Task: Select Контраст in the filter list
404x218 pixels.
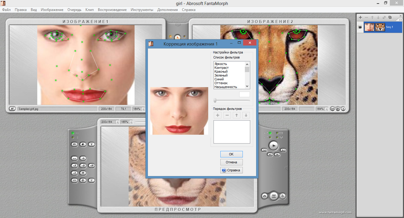Action: 222,68
